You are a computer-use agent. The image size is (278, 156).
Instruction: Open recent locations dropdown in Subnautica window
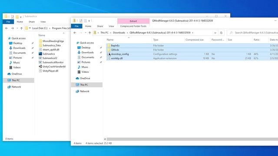click(x=17, y=28)
